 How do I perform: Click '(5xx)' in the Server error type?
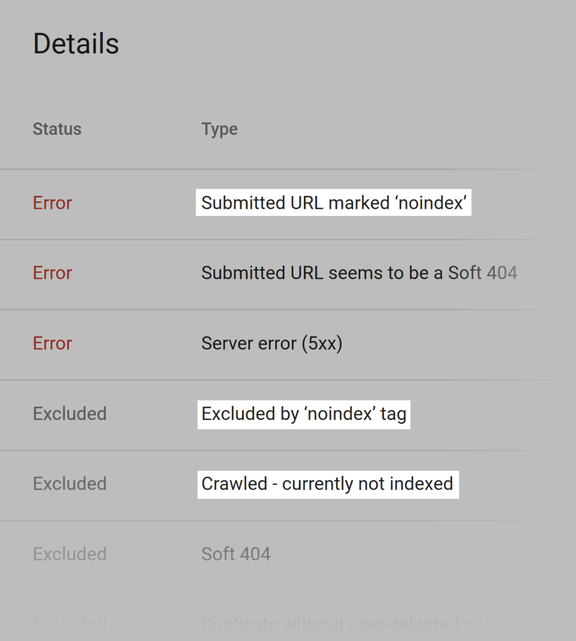322,343
